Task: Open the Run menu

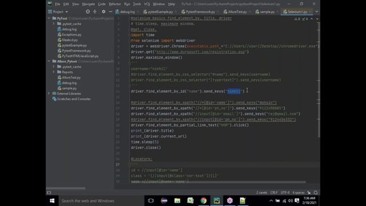Action: click(127, 4)
